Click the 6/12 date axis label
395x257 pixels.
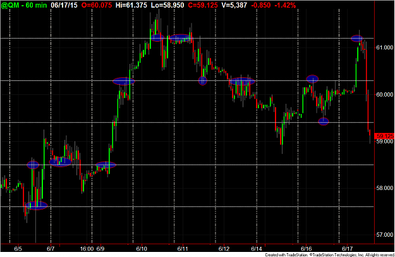pyautogui.click(x=224, y=249)
